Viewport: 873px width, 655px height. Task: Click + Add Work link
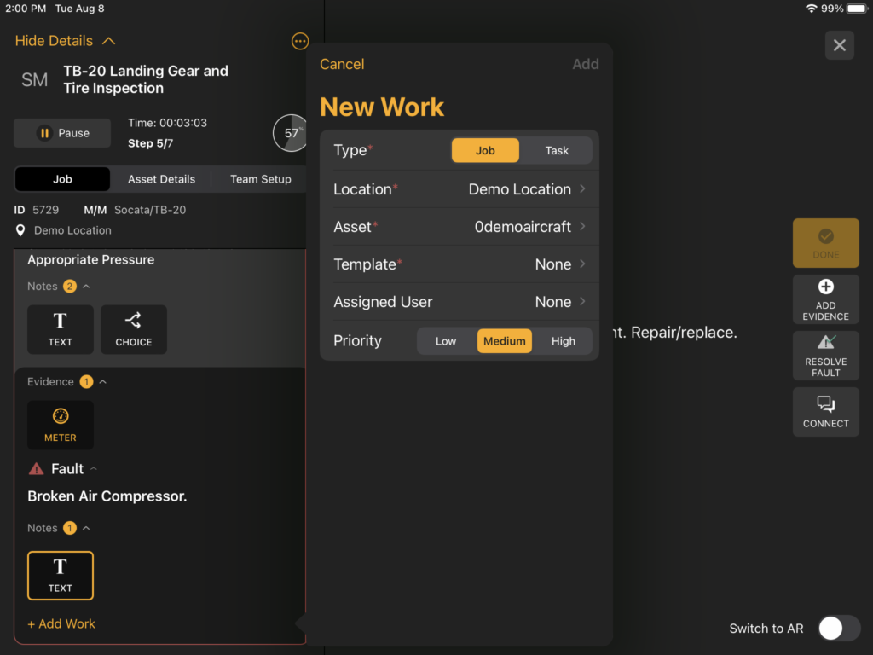(x=61, y=623)
